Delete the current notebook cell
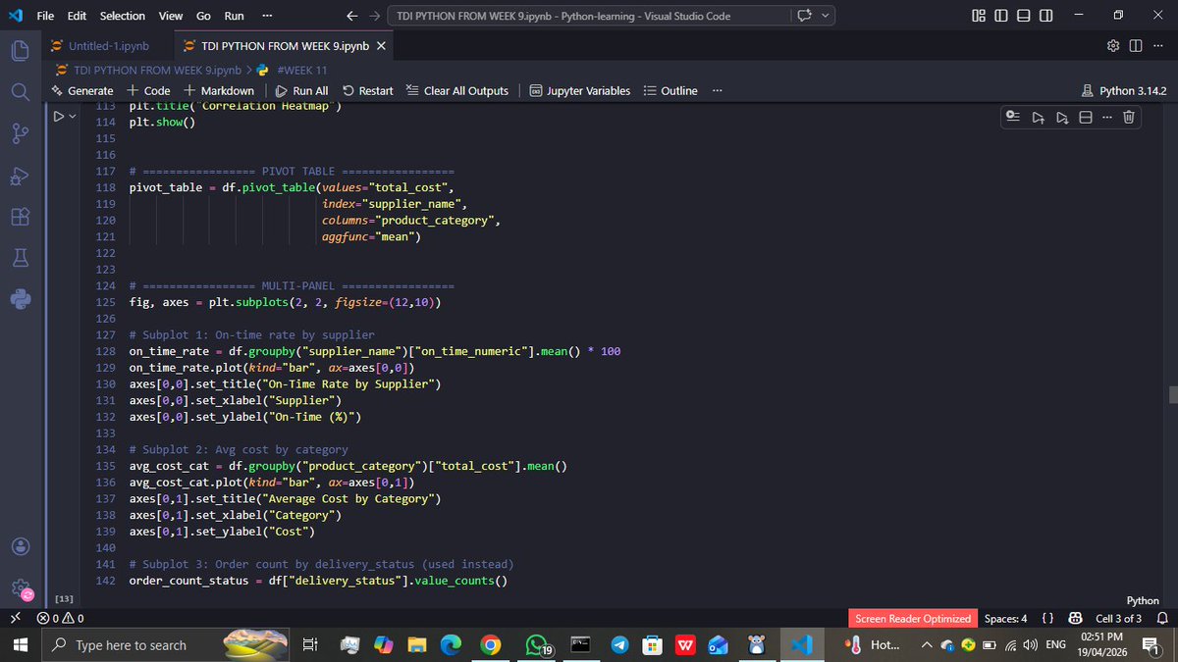The width and height of the screenshot is (1178, 662). (1127, 116)
